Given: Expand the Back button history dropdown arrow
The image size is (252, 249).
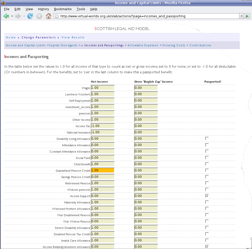Looking at the screenshot, I should coord(12,16).
